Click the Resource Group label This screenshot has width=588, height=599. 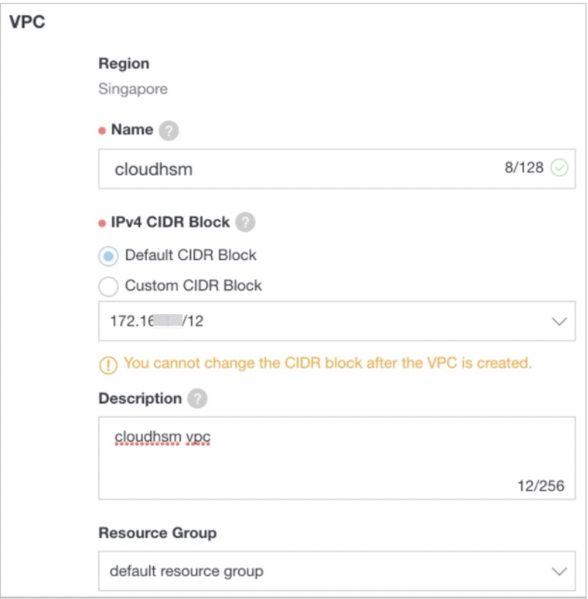(157, 532)
